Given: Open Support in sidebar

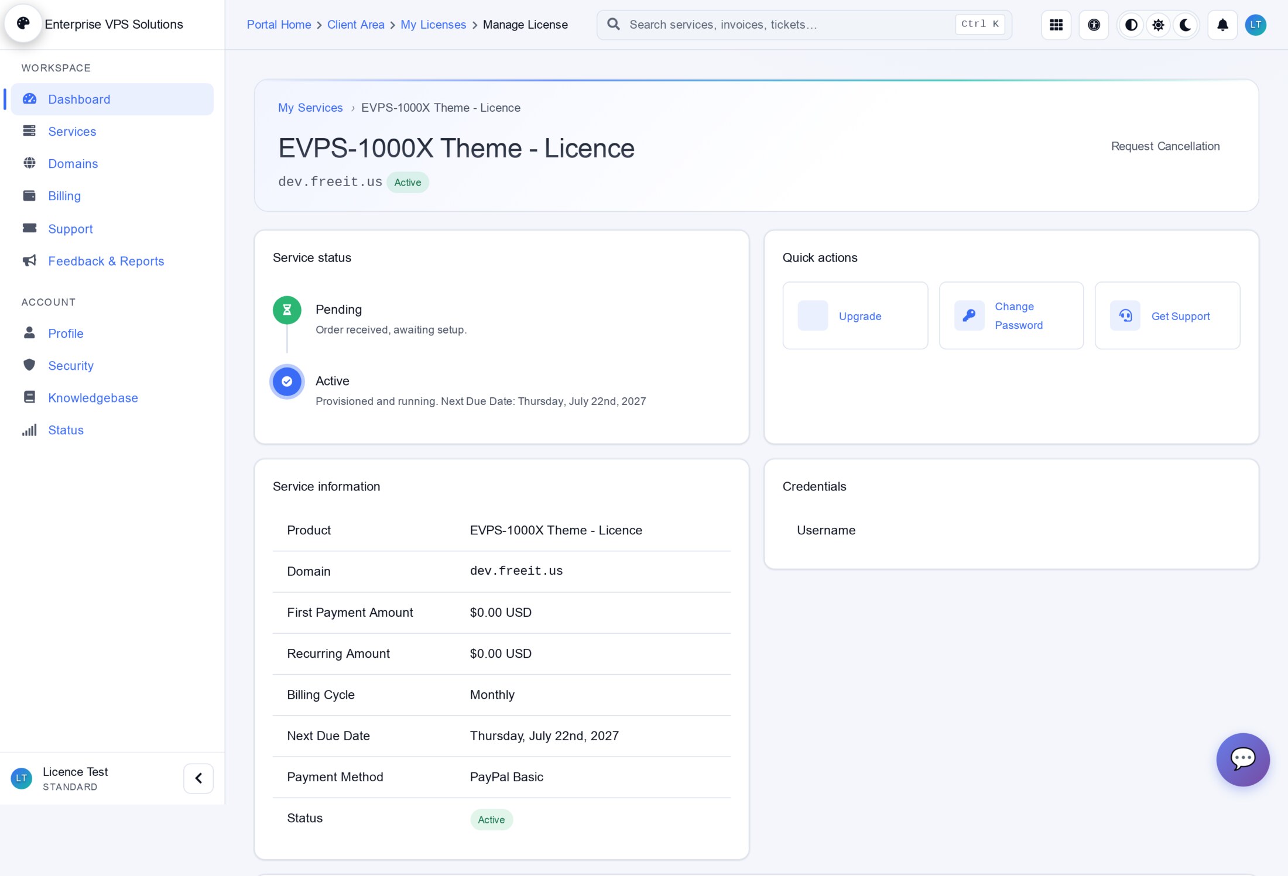Looking at the screenshot, I should click(112, 228).
